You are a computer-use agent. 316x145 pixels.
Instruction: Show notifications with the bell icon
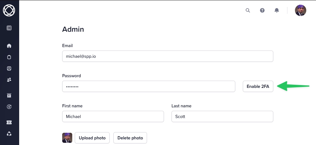click(x=277, y=10)
